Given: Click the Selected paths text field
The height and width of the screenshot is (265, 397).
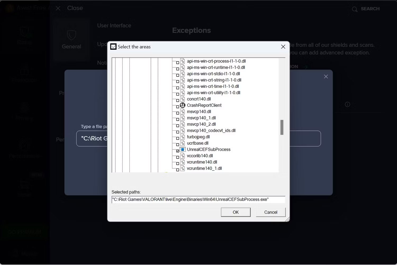Looking at the screenshot, I should click(198, 199).
